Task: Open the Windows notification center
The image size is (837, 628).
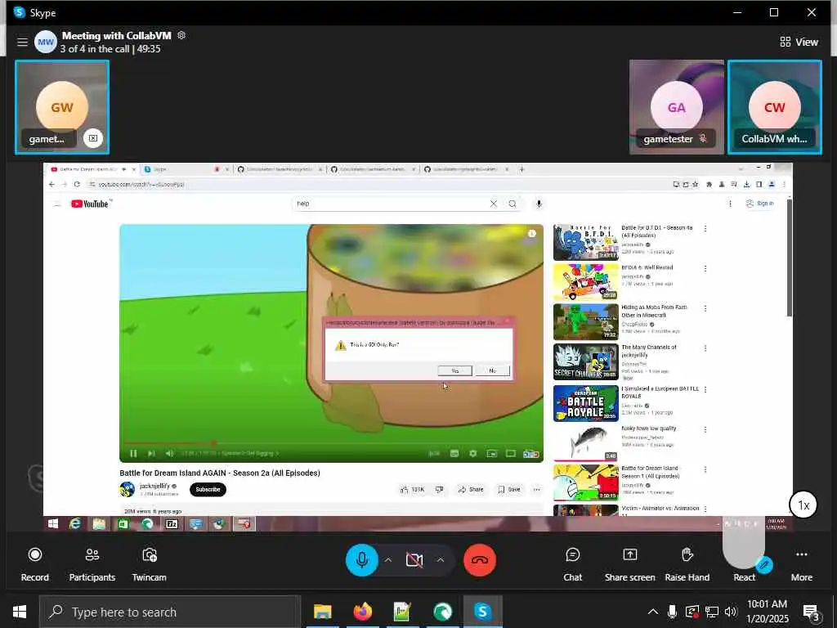Action: 811,612
